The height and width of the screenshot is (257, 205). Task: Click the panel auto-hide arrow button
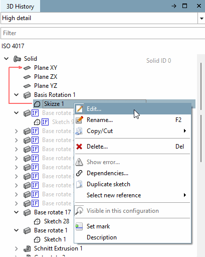(174, 6)
